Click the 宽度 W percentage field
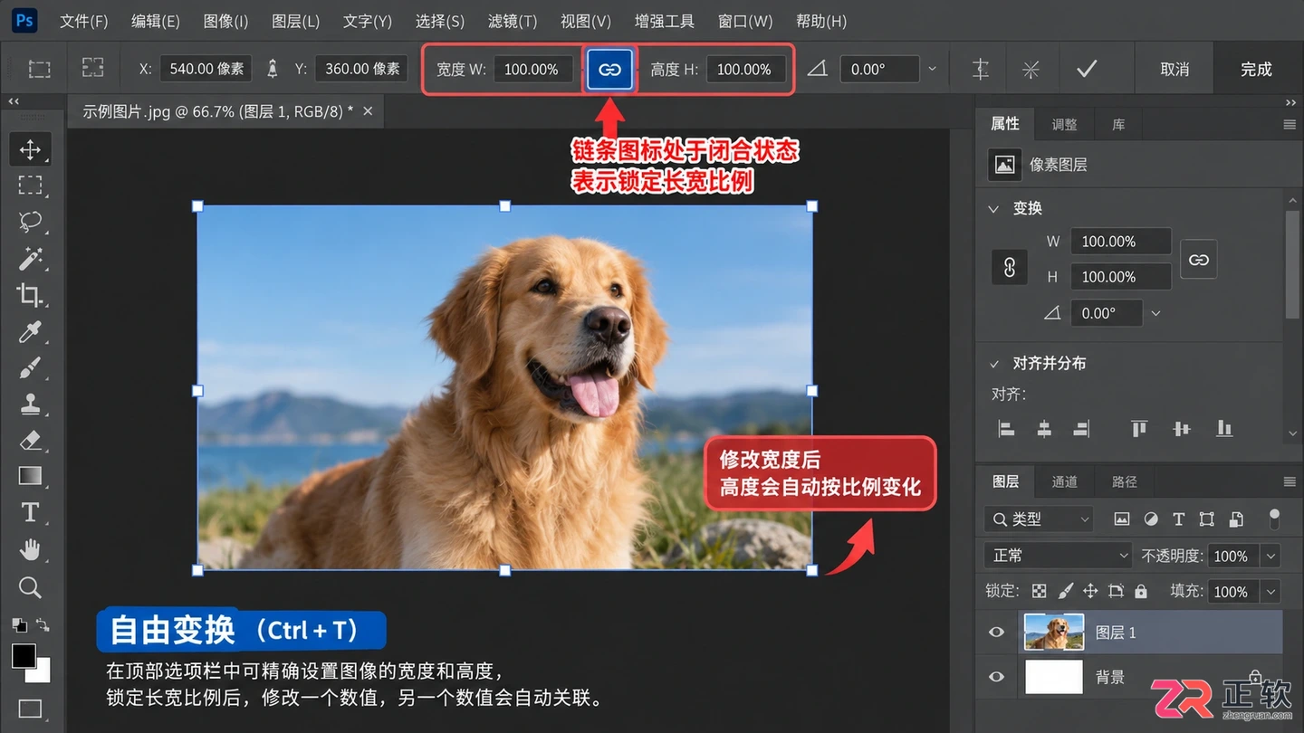This screenshot has width=1304, height=733. (x=532, y=69)
